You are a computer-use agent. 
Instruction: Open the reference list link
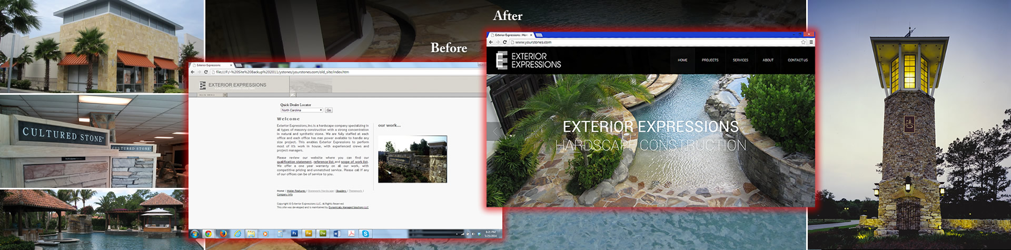[324, 162]
